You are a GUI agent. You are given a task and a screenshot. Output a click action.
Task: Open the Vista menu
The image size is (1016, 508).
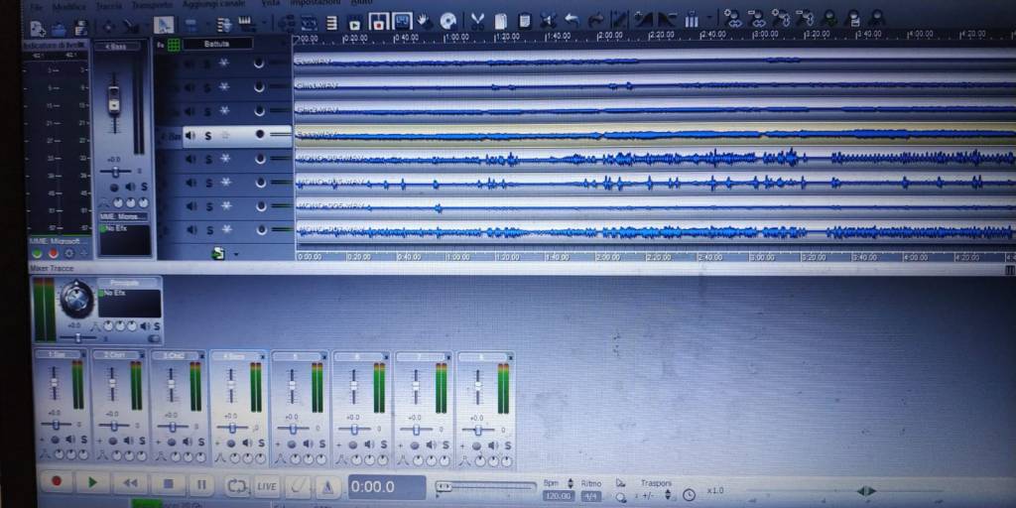point(270,5)
